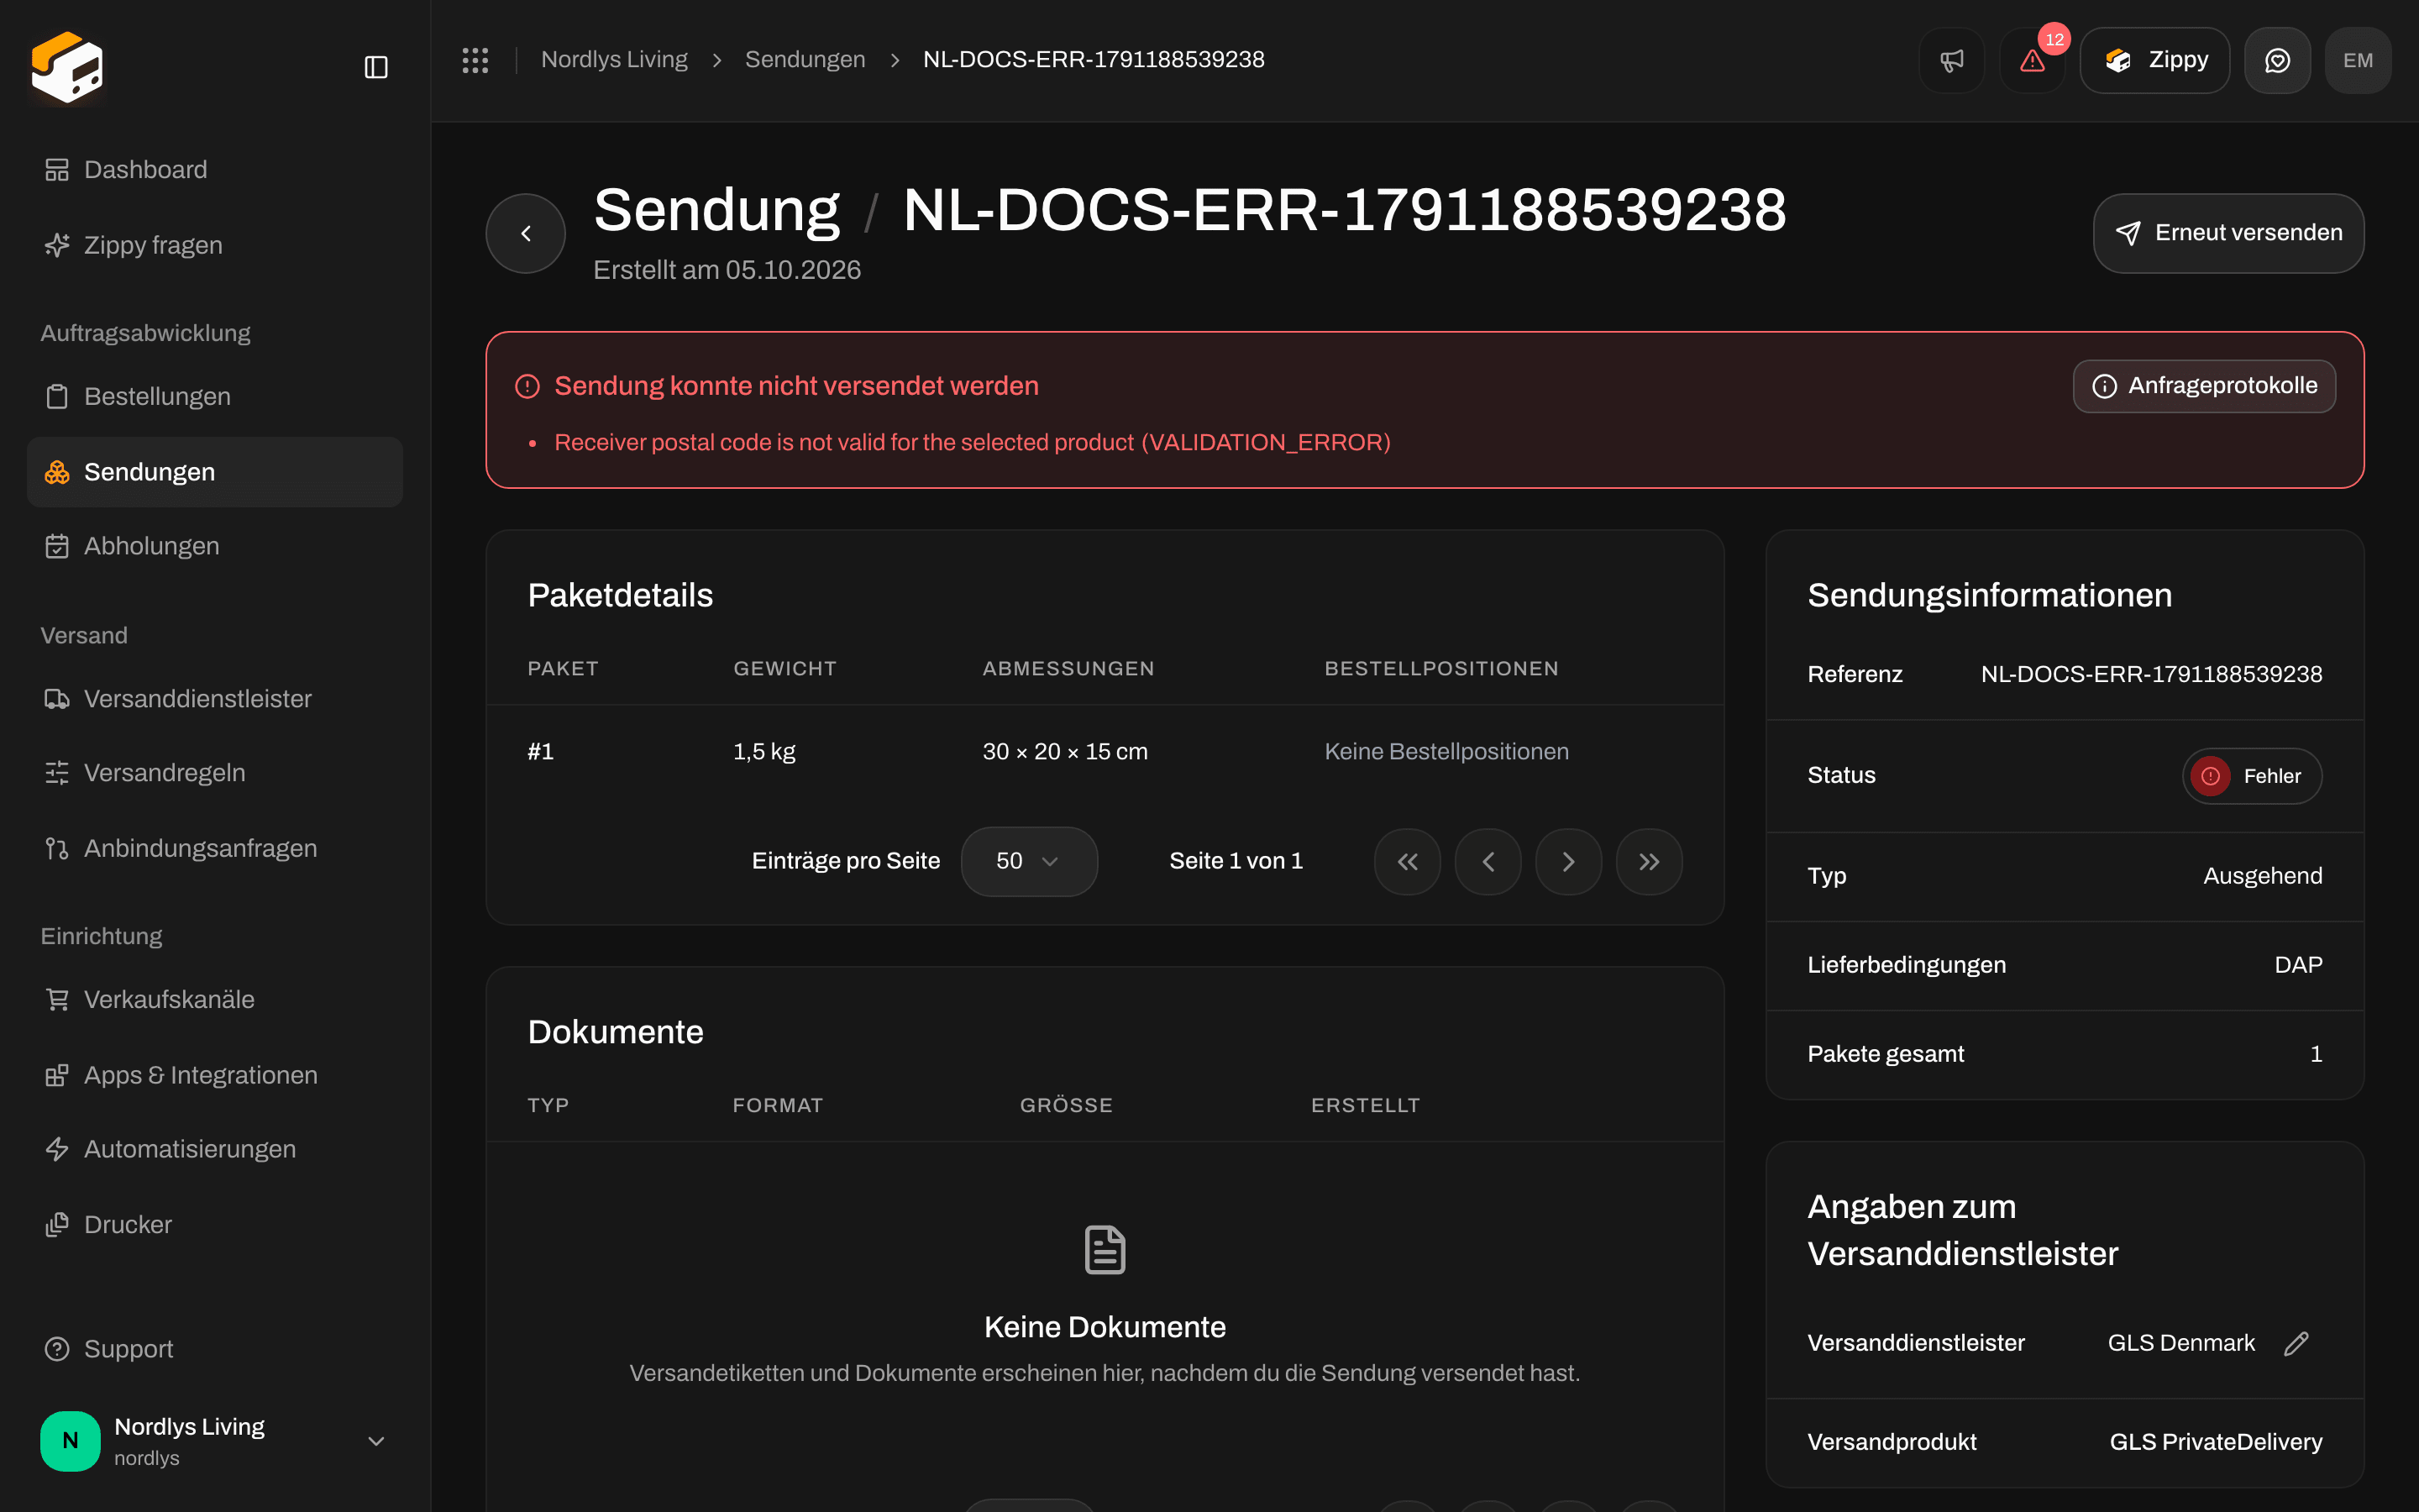Click Nordlys Living breadcrumb

[614, 60]
